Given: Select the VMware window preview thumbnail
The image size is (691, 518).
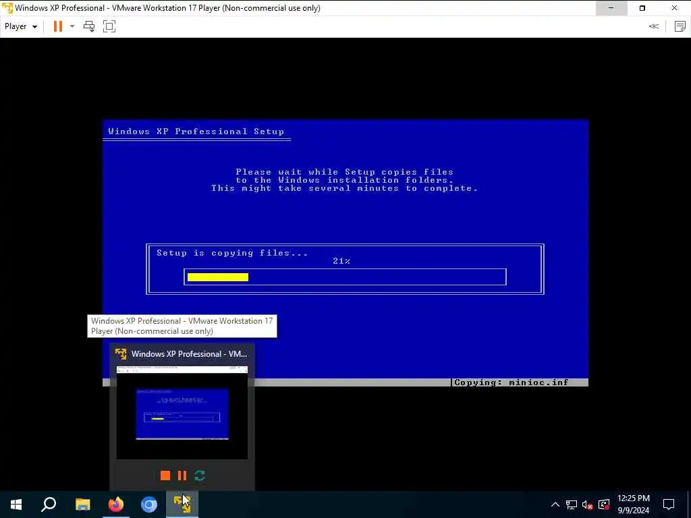Looking at the screenshot, I should (x=182, y=412).
